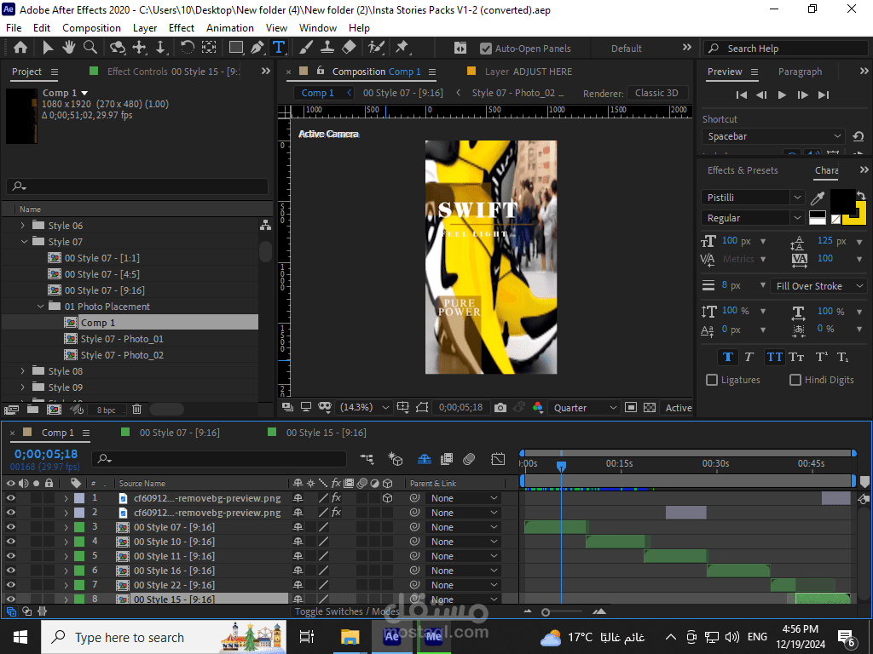The height and width of the screenshot is (654, 873).
Task: Hide layer 3 '00 Style 07' eye
Action: [11, 527]
